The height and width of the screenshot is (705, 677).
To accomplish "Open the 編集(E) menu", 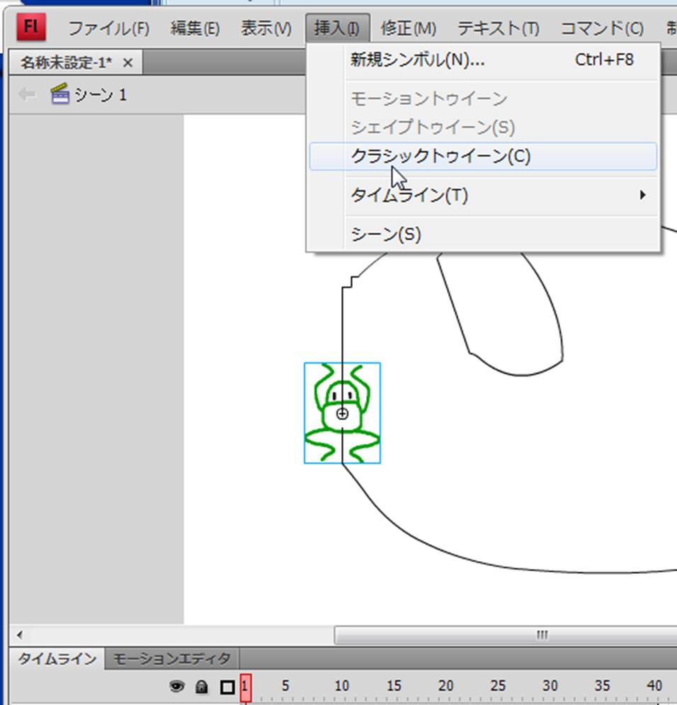I will [195, 29].
